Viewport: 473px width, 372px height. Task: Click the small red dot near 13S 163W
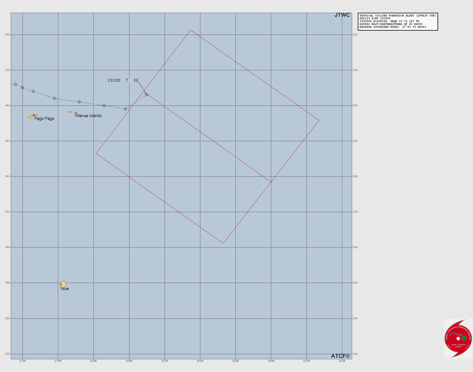[301, 79]
